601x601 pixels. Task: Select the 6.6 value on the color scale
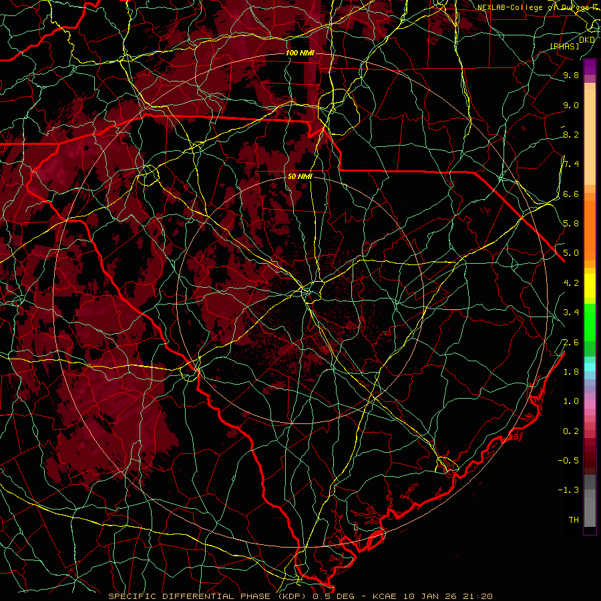[x=571, y=194]
